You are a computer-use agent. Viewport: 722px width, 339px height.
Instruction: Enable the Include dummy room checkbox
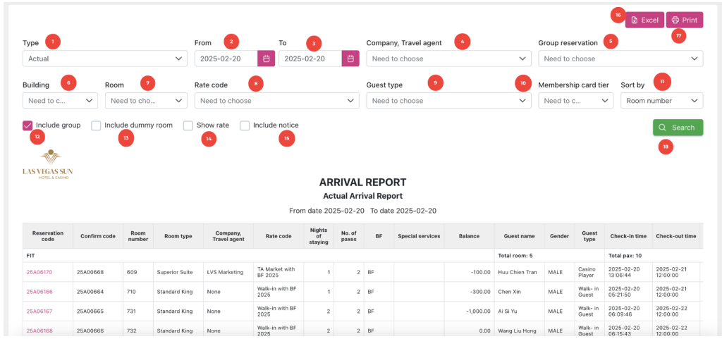(x=96, y=125)
